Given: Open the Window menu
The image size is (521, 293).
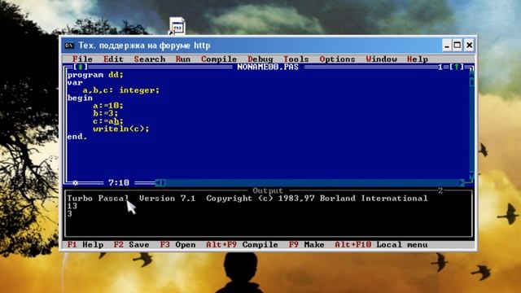Looking at the screenshot, I should coord(382,59).
